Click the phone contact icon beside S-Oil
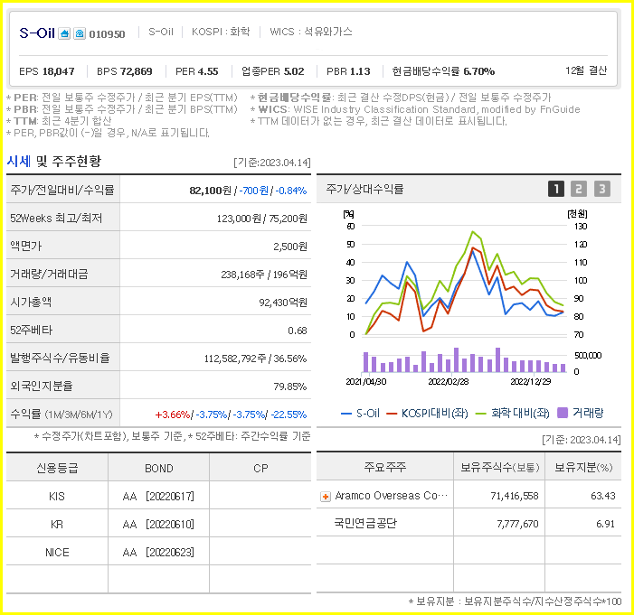 (x=80, y=33)
